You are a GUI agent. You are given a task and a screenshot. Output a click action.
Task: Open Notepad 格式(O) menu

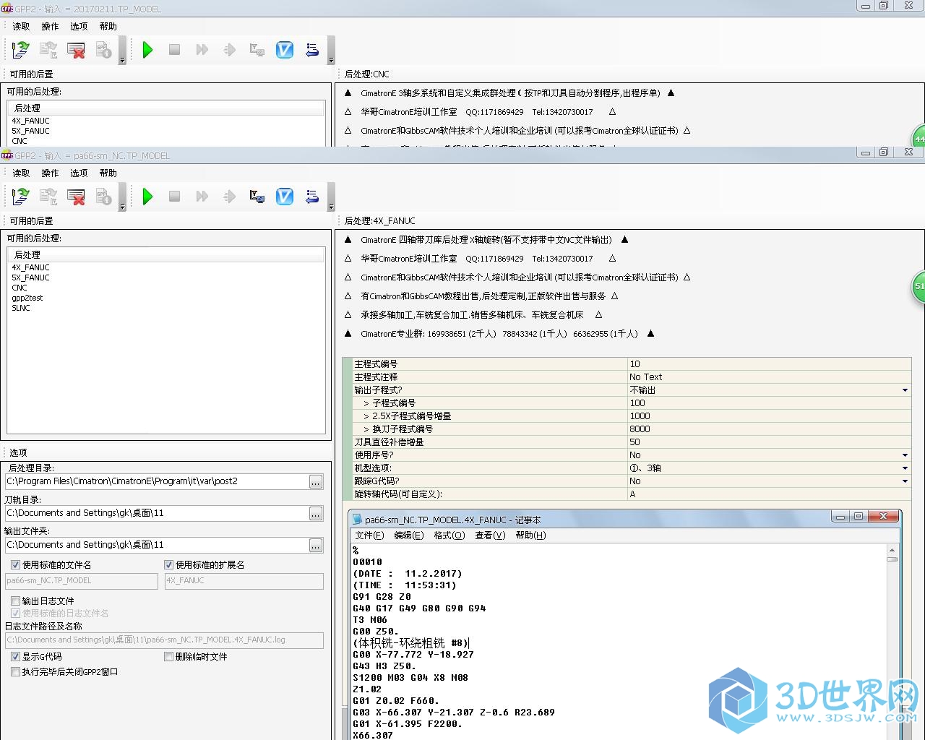click(x=449, y=535)
